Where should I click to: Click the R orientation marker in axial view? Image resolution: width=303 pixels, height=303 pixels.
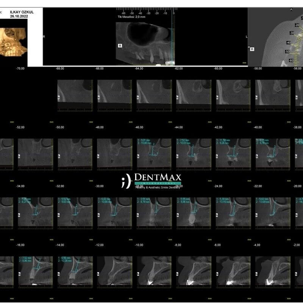[253, 49]
